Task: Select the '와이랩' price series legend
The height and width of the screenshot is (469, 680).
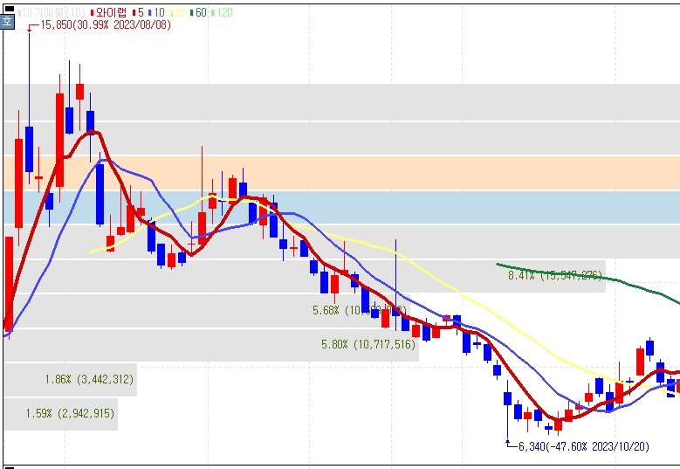Action: click(x=111, y=12)
